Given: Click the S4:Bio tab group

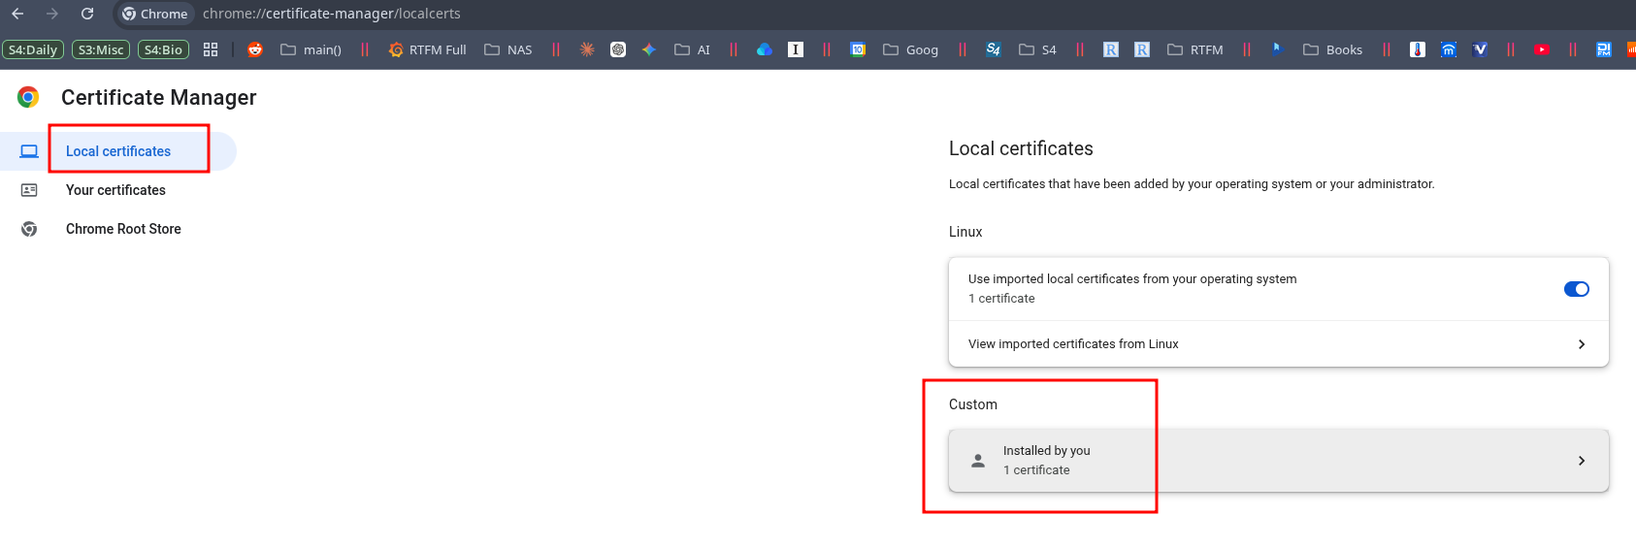Looking at the screenshot, I should click(163, 49).
